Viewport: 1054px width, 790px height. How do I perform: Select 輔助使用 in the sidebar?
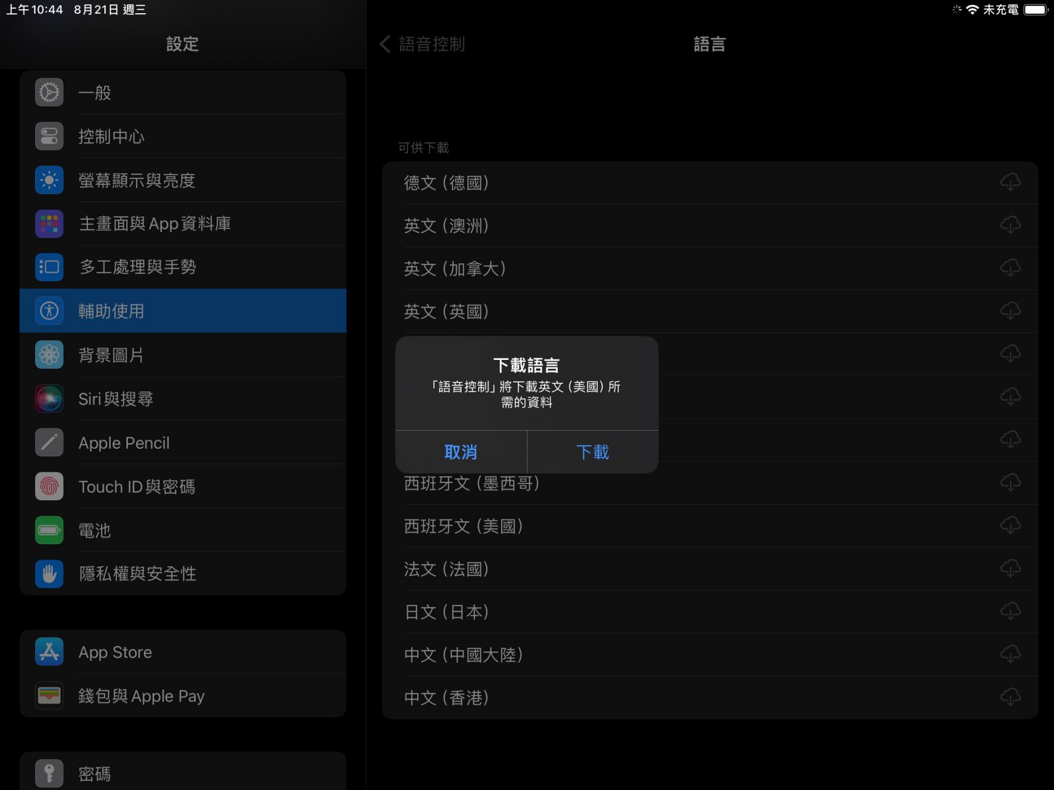tap(182, 311)
